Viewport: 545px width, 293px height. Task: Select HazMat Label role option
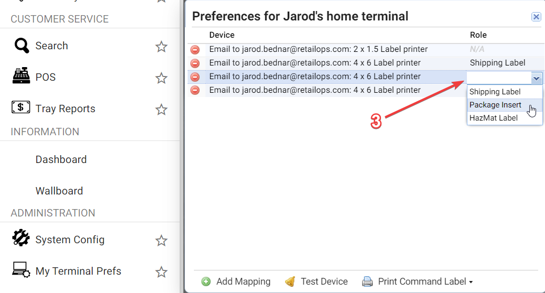click(493, 118)
